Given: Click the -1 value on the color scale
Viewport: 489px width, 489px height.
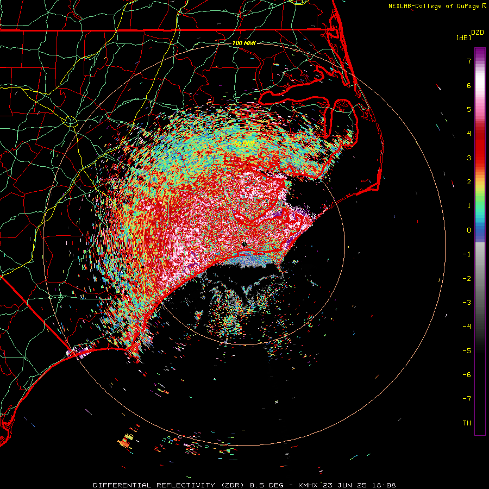Looking at the screenshot, I should [467, 254].
